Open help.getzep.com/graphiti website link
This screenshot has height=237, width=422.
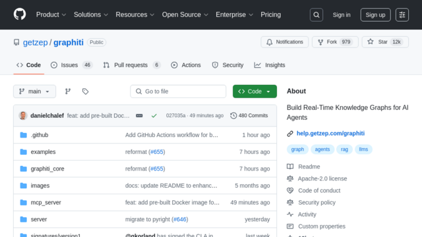[330, 134]
